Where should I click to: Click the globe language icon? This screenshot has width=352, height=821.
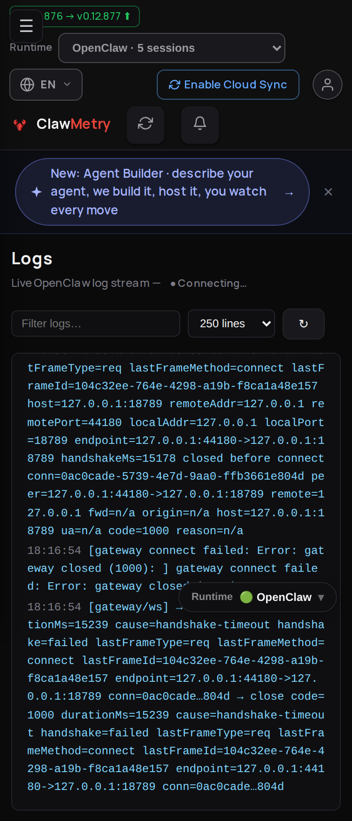(27, 85)
